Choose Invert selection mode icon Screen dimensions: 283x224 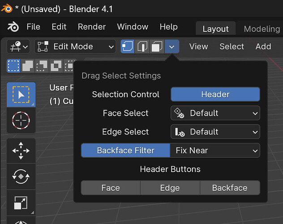point(56,66)
